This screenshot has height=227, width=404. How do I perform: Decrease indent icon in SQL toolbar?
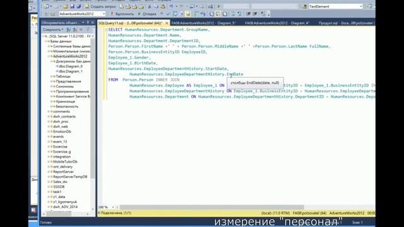248,14
